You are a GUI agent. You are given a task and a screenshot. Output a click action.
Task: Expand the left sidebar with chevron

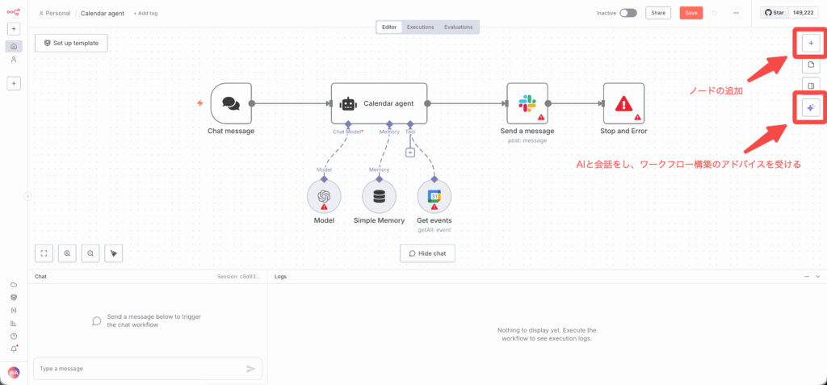click(x=27, y=196)
